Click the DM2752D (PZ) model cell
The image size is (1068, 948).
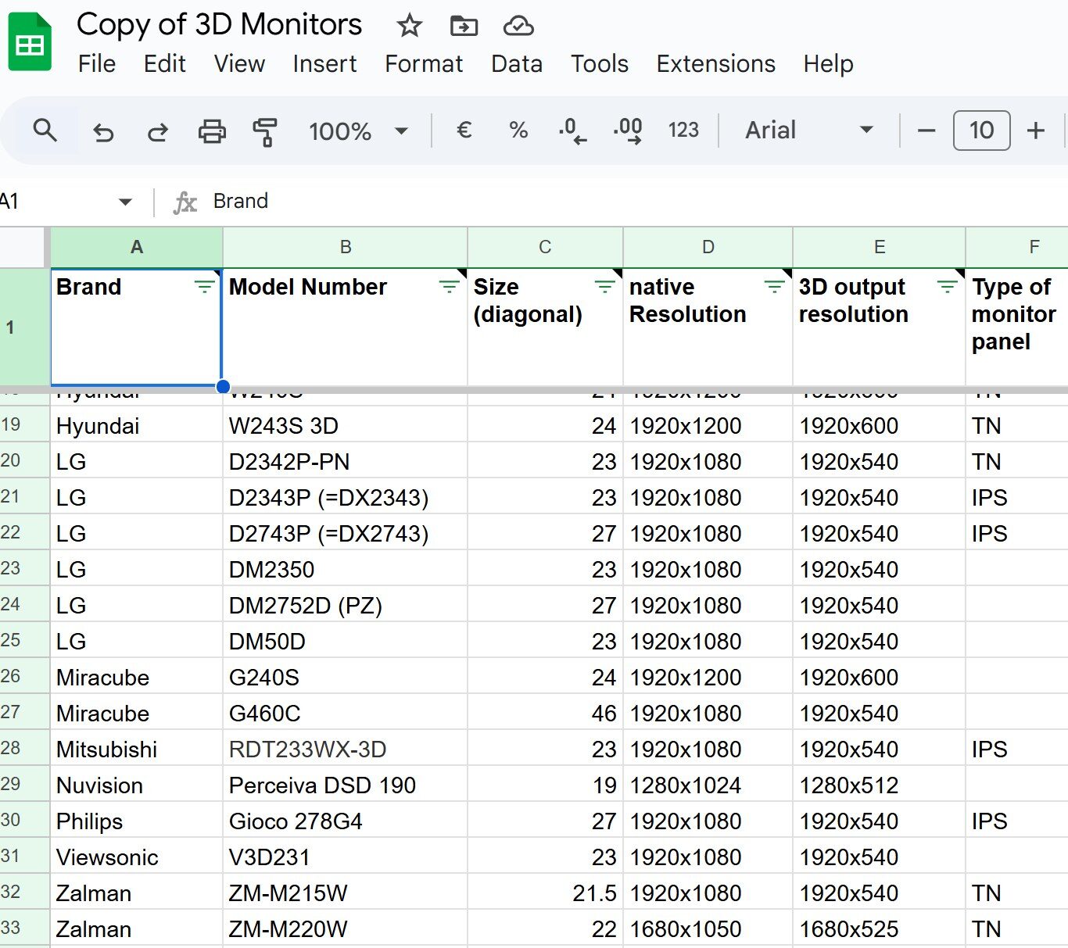coord(346,606)
